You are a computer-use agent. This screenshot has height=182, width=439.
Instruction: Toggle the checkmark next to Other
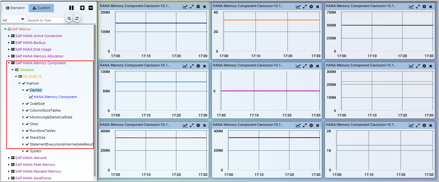click(27, 124)
